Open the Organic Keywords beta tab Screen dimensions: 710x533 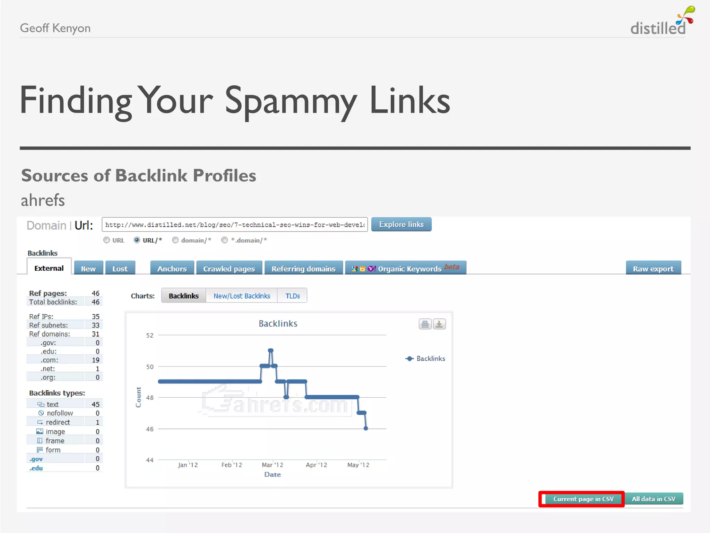(x=406, y=268)
